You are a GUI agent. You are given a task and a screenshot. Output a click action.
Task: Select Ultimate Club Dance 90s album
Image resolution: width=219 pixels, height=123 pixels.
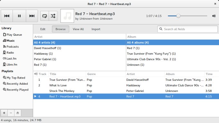pyautogui.click(x=173, y=59)
